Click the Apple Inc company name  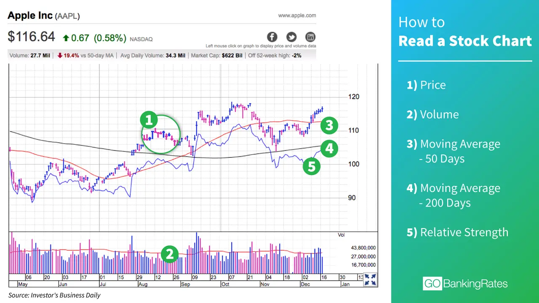(30, 16)
